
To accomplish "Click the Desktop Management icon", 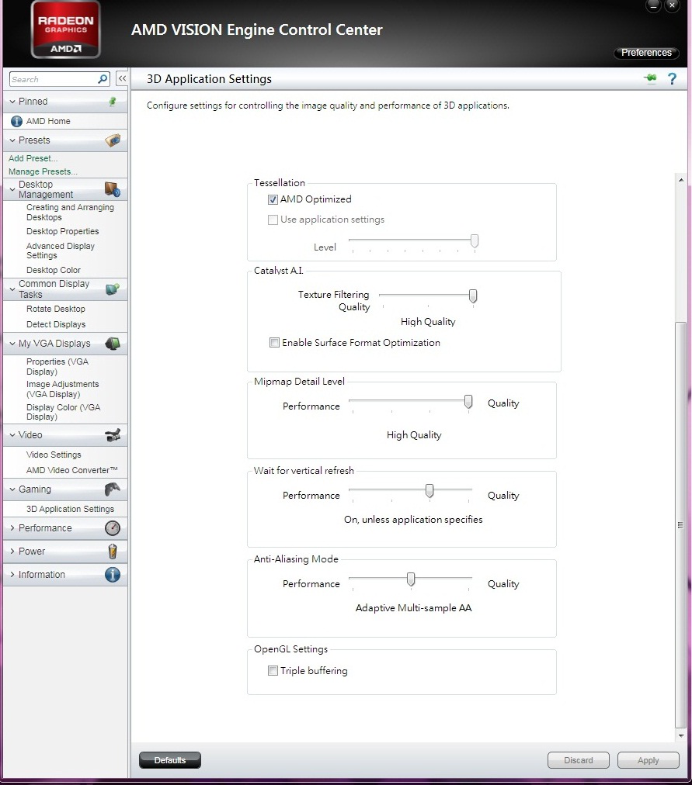I will coord(113,189).
